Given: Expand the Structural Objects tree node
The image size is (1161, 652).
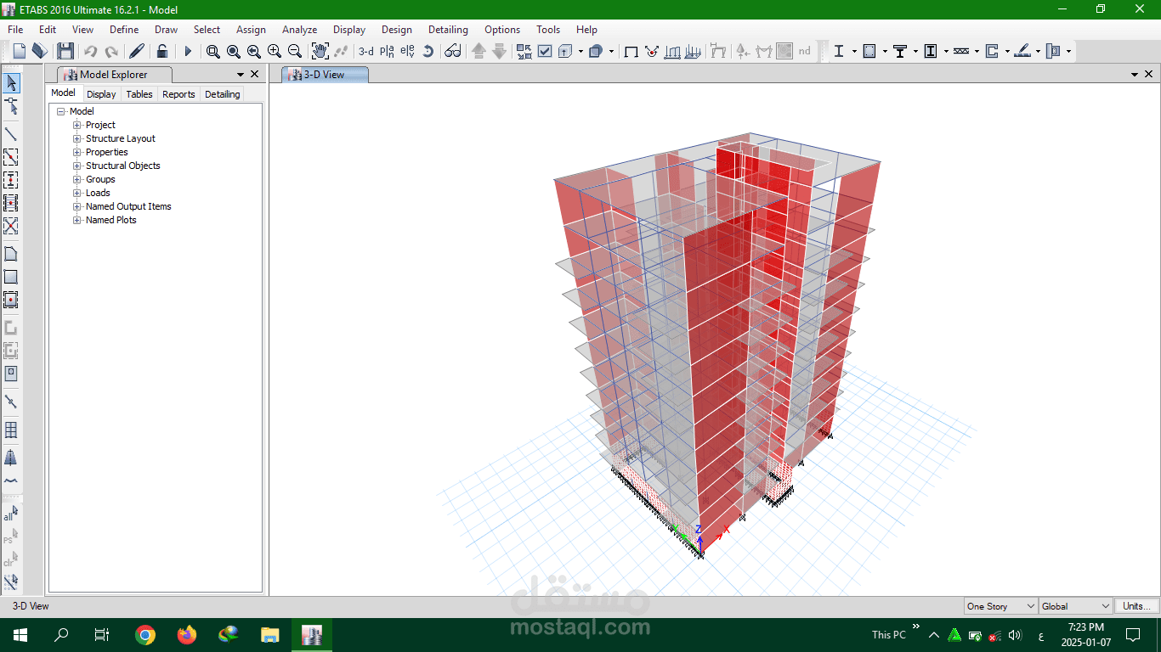Looking at the screenshot, I should (77, 166).
